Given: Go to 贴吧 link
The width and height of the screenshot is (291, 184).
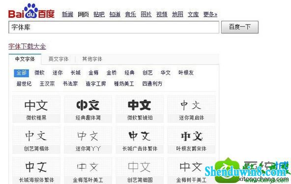Looking at the screenshot, I should tap(99, 14).
